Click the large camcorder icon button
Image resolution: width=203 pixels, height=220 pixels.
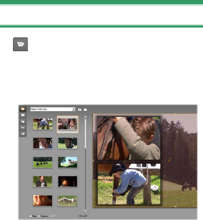point(20,44)
